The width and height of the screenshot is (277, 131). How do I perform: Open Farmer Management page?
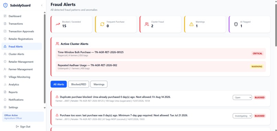pyautogui.click(x=22, y=69)
